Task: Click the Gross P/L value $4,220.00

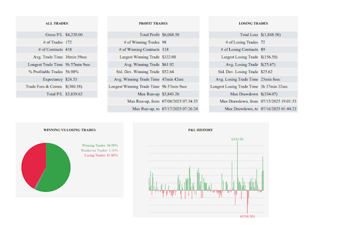Action: pyautogui.click(x=74, y=35)
